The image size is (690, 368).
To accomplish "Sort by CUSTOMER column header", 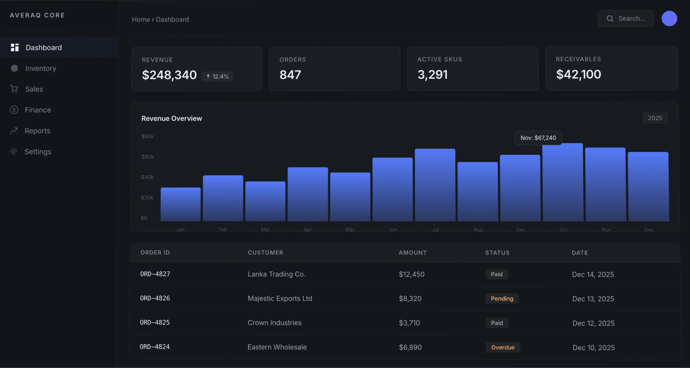I will [x=265, y=252].
